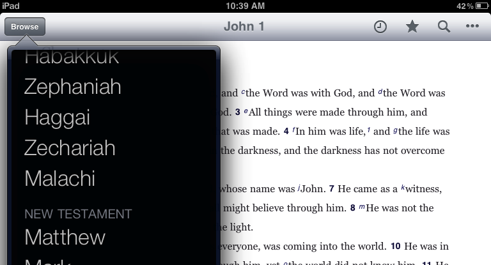Image resolution: width=491 pixels, height=265 pixels.
Task: Click the Browse button
Action: click(25, 27)
